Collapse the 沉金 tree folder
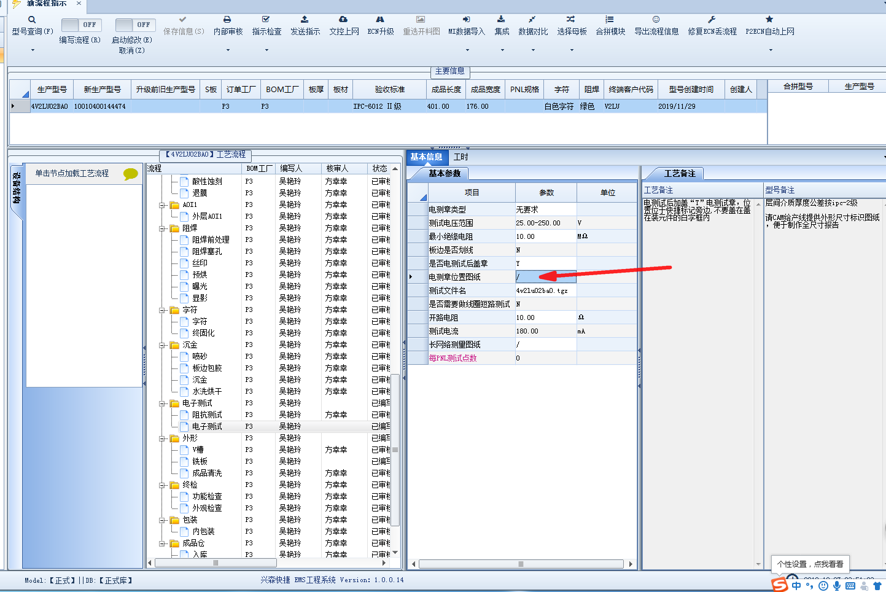Viewport: 886px width, 592px height. (x=163, y=345)
